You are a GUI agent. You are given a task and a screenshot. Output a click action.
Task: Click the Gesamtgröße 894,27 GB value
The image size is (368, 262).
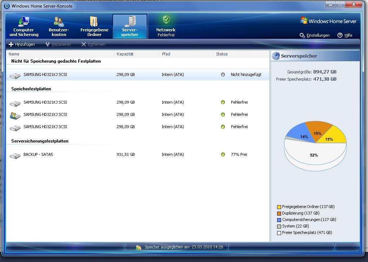click(x=325, y=72)
